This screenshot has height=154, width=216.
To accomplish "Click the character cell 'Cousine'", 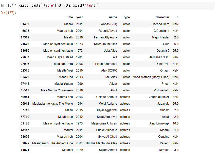I will point(164,137).
